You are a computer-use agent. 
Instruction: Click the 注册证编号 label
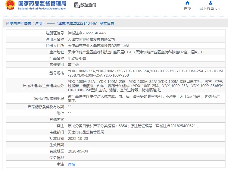click(x=55, y=33)
